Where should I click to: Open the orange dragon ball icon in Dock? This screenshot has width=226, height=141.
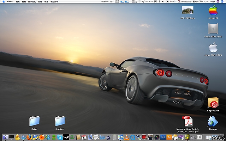[42, 137]
